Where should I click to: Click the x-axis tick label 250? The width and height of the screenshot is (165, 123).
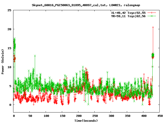[x=95, y=116]
